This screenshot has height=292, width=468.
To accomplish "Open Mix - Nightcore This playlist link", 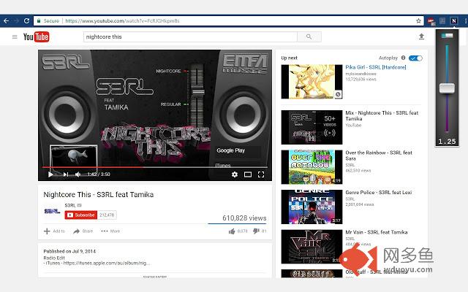I will [x=382, y=115].
